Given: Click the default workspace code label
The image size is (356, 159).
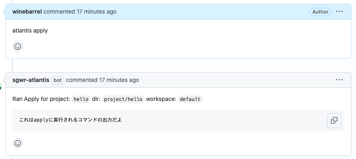Looking at the screenshot, I should [190, 99].
